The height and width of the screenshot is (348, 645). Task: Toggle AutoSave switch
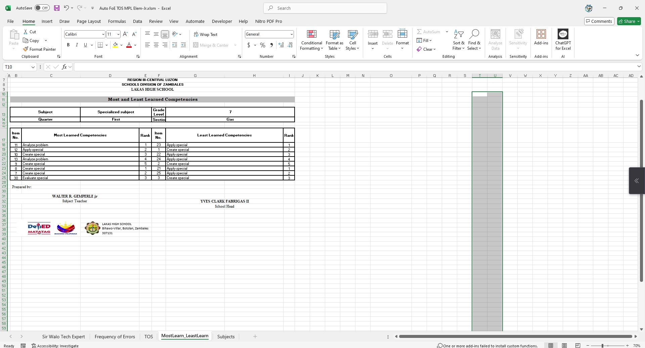tap(42, 8)
